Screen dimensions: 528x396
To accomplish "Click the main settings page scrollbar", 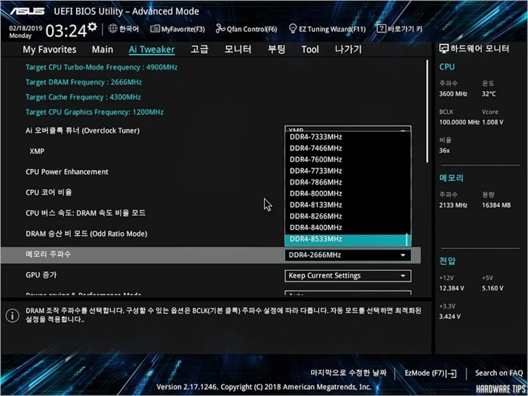I will tap(427, 111).
